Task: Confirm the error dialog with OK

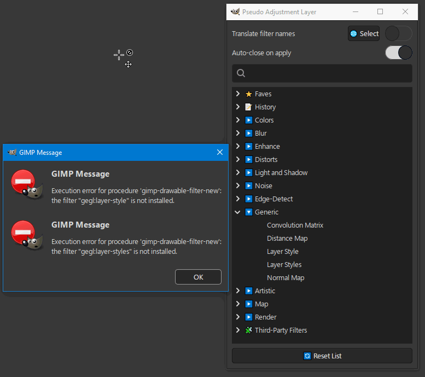Action: coord(198,277)
